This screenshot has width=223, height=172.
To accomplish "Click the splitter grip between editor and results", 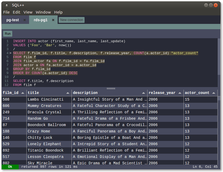I will pyautogui.click(x=111, y=88).
